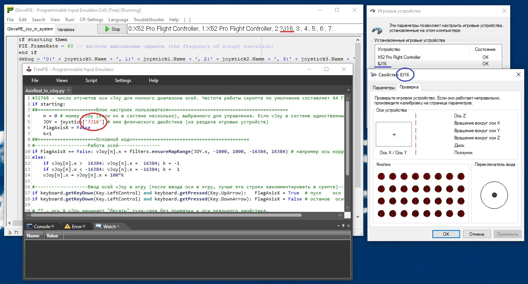Click the GlovePIE title bar app icon
The height and width of the screenshot is (284, 528).
click(10, 10)
